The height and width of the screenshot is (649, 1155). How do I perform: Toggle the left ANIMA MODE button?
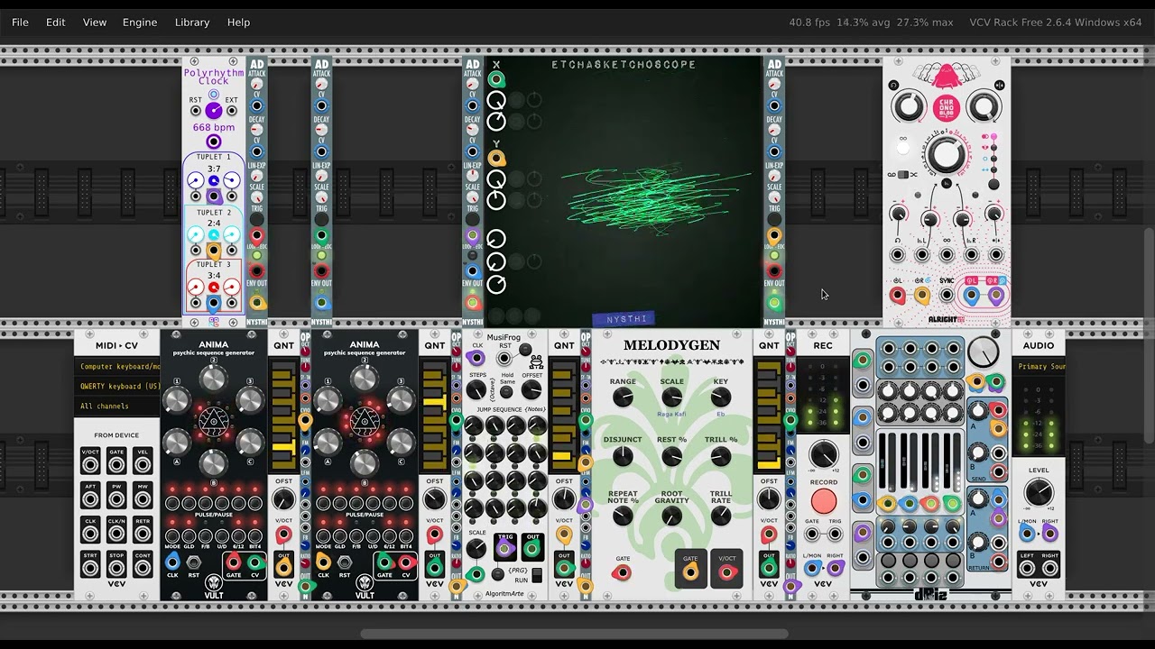(172, 537)
